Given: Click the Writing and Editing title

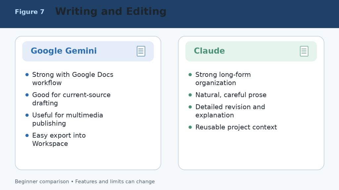Looking at the screenshot, I should 111,12.
